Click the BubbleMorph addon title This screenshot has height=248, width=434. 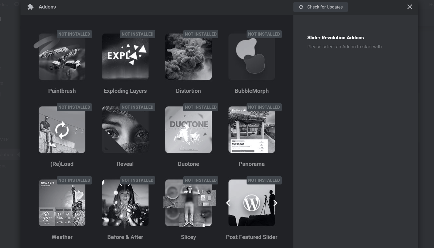[x=252, y=91]
